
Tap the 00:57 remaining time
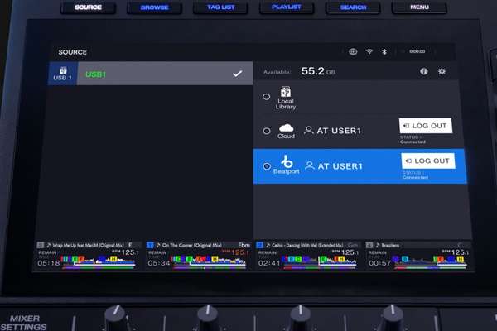pyautogui.click(x=379, y=263)
